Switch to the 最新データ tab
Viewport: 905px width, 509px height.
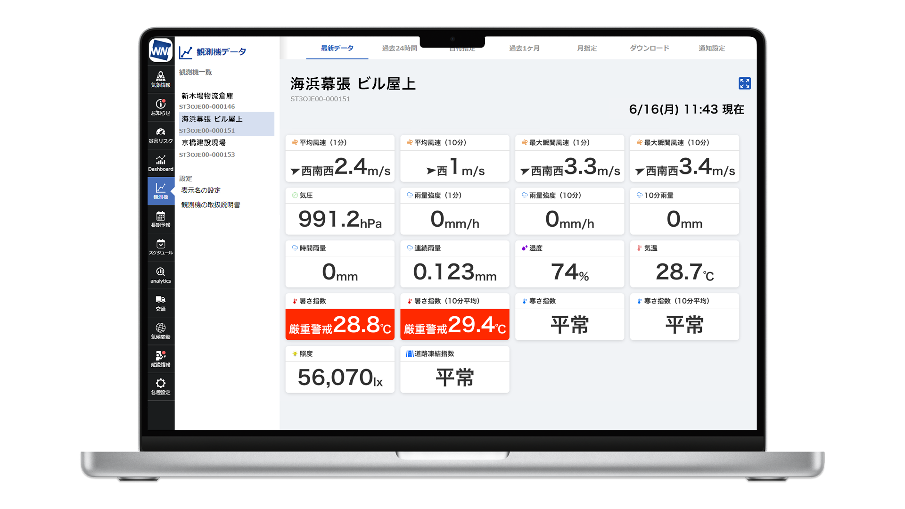(x=337, y=48)
